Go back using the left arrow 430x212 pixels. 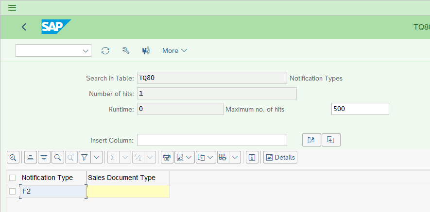[24, 27]
